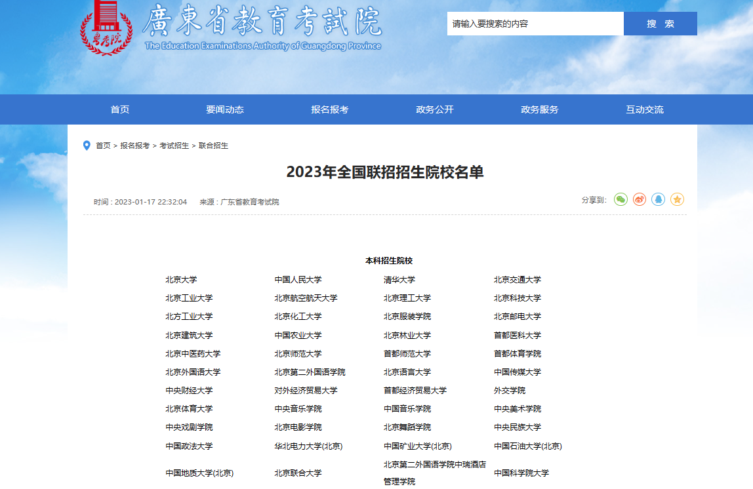
Task: Select 北京化工大学 in the list
Action: pyautogui.click(x=298, y=316)
